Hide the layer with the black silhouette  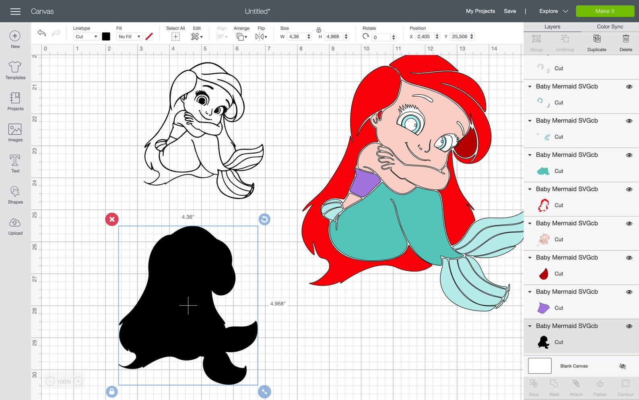[629, 326]
